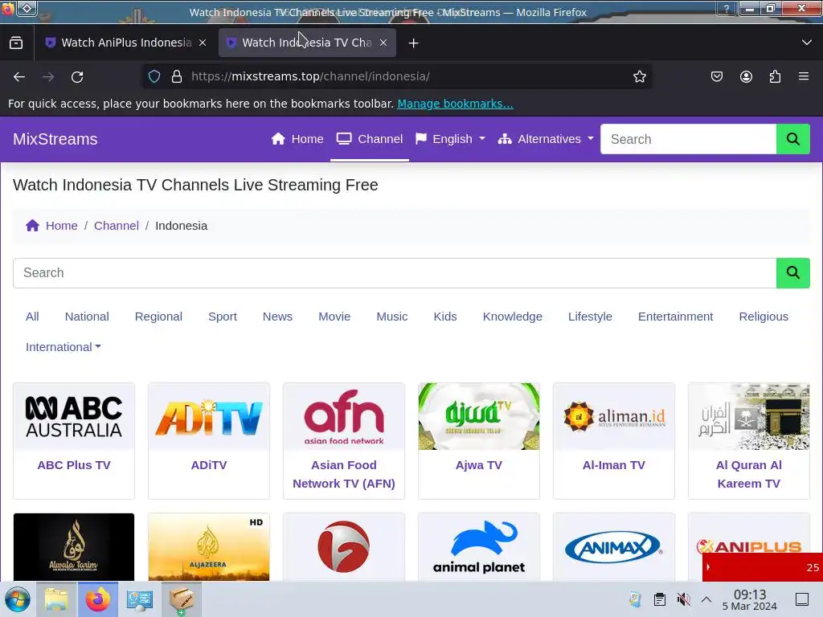Close the Watch Indonesia TV Channels tab
The image size is (823, 617).
point(383,43)
